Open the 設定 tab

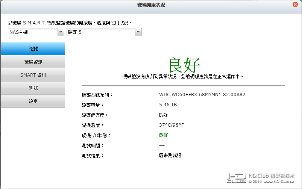tap(33, 101)
